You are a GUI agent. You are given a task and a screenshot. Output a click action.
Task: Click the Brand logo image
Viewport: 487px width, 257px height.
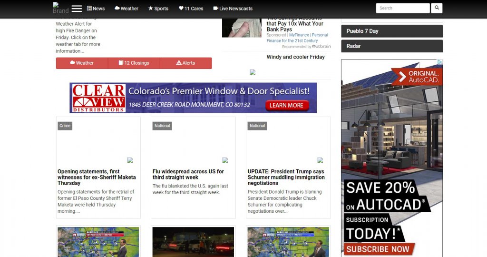tap(60, 8)
